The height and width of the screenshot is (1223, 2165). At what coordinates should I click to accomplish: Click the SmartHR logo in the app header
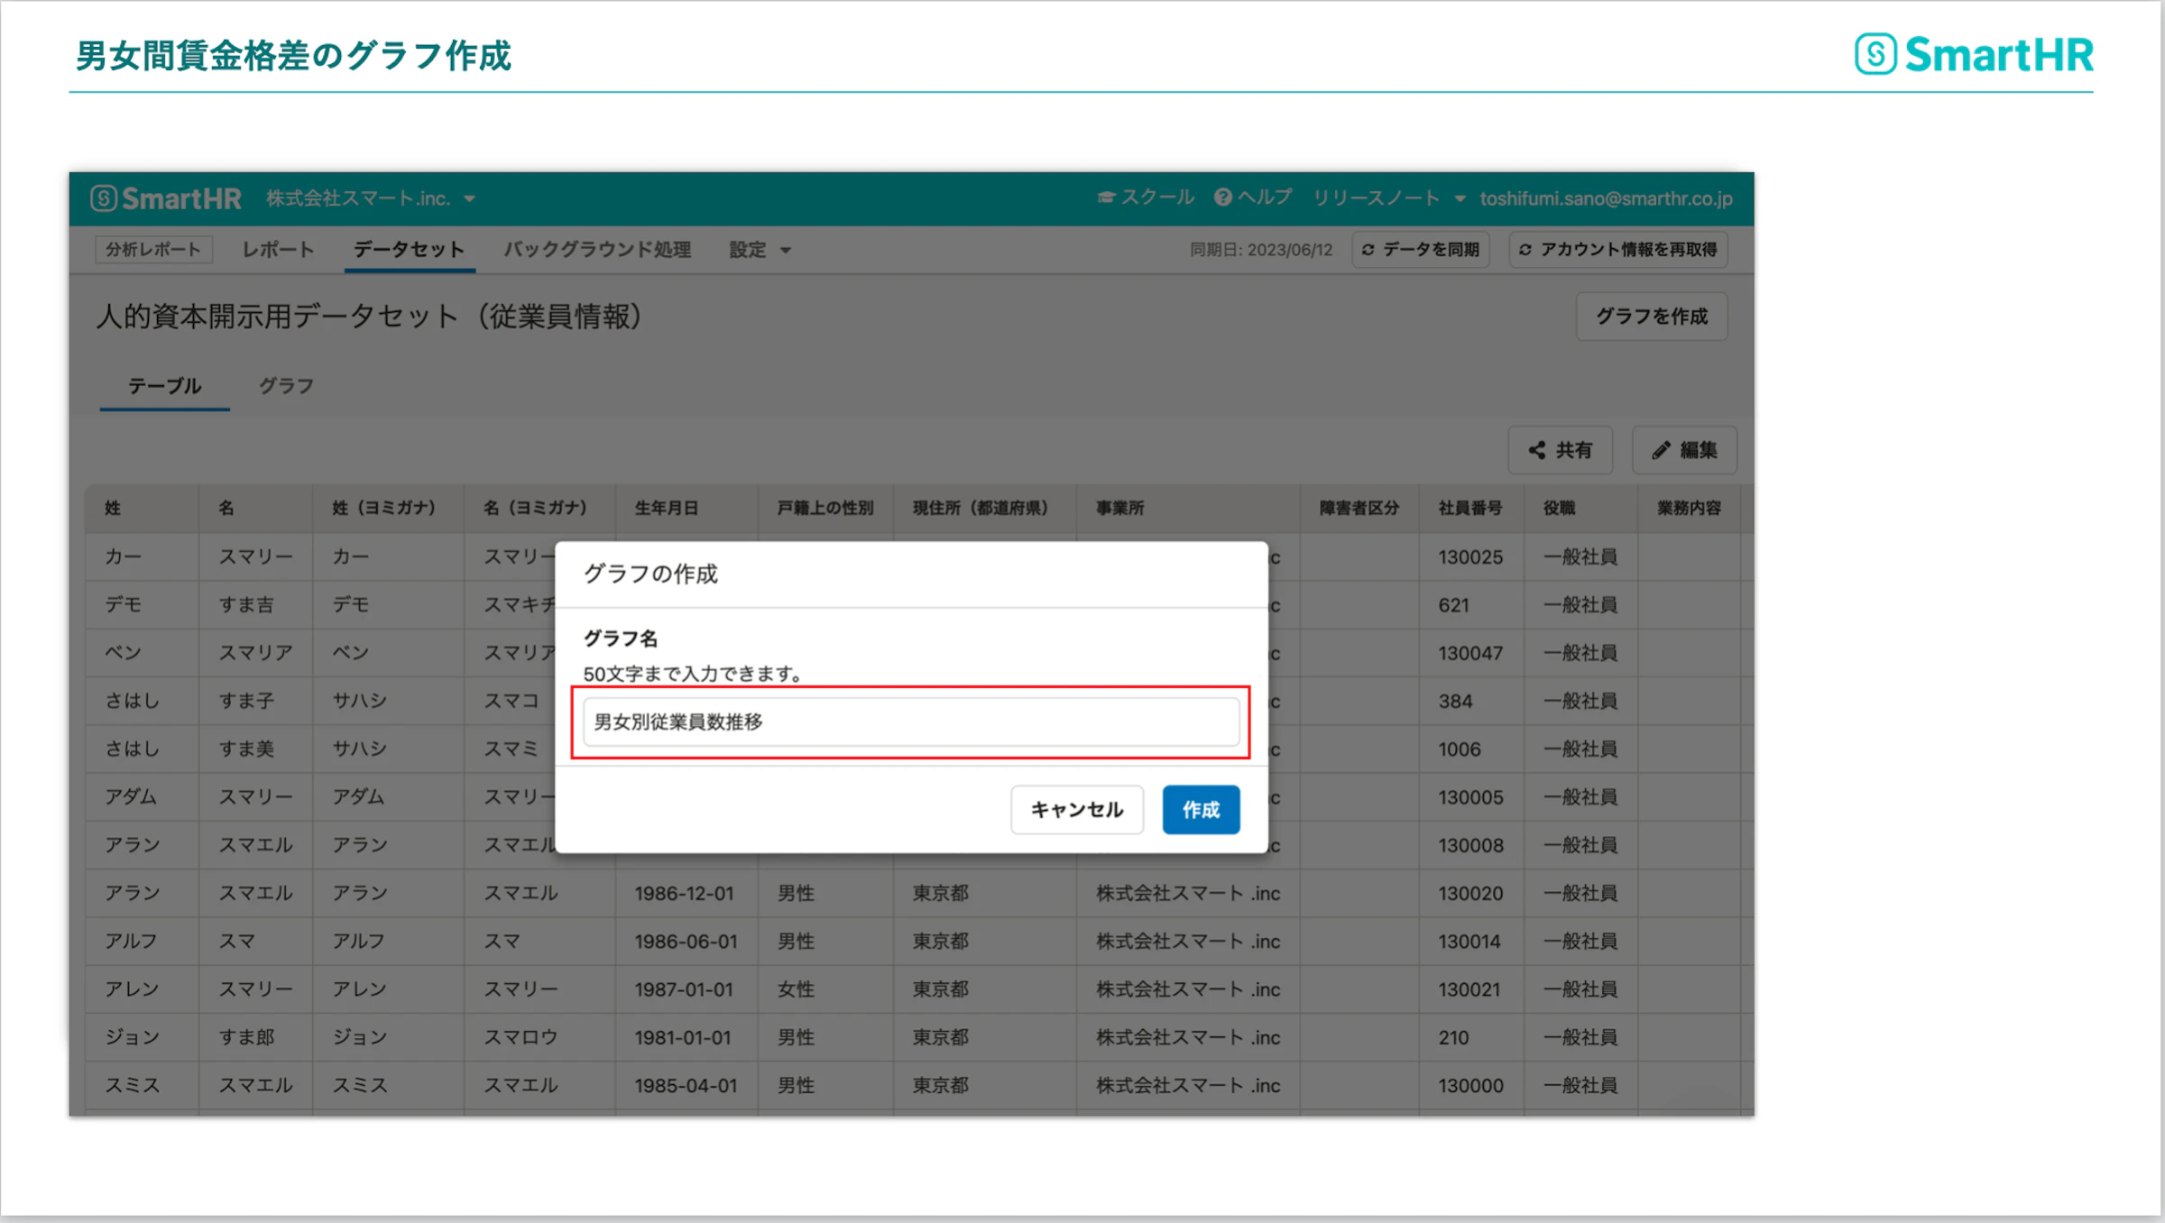coord(166,198)
